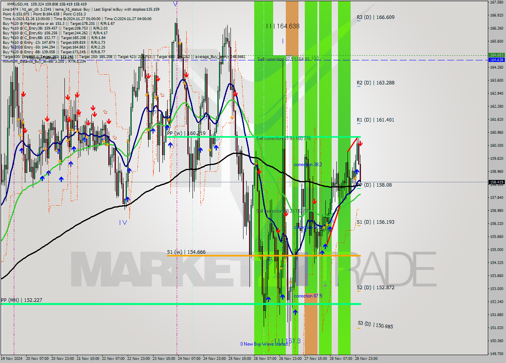The width and height of the screenshot is (506, 363).
Task: Click the green 164.863 price tag
Action: (x=497, y=55)
